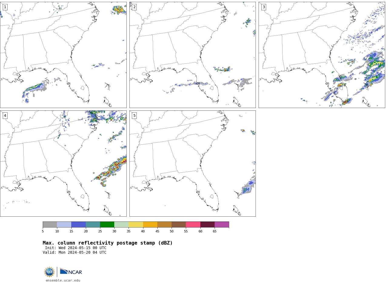
Task: Open ensemble member 4 reflectivity map
Action: point(63,164)
